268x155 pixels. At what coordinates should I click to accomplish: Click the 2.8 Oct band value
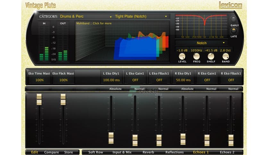click(225, 50)
